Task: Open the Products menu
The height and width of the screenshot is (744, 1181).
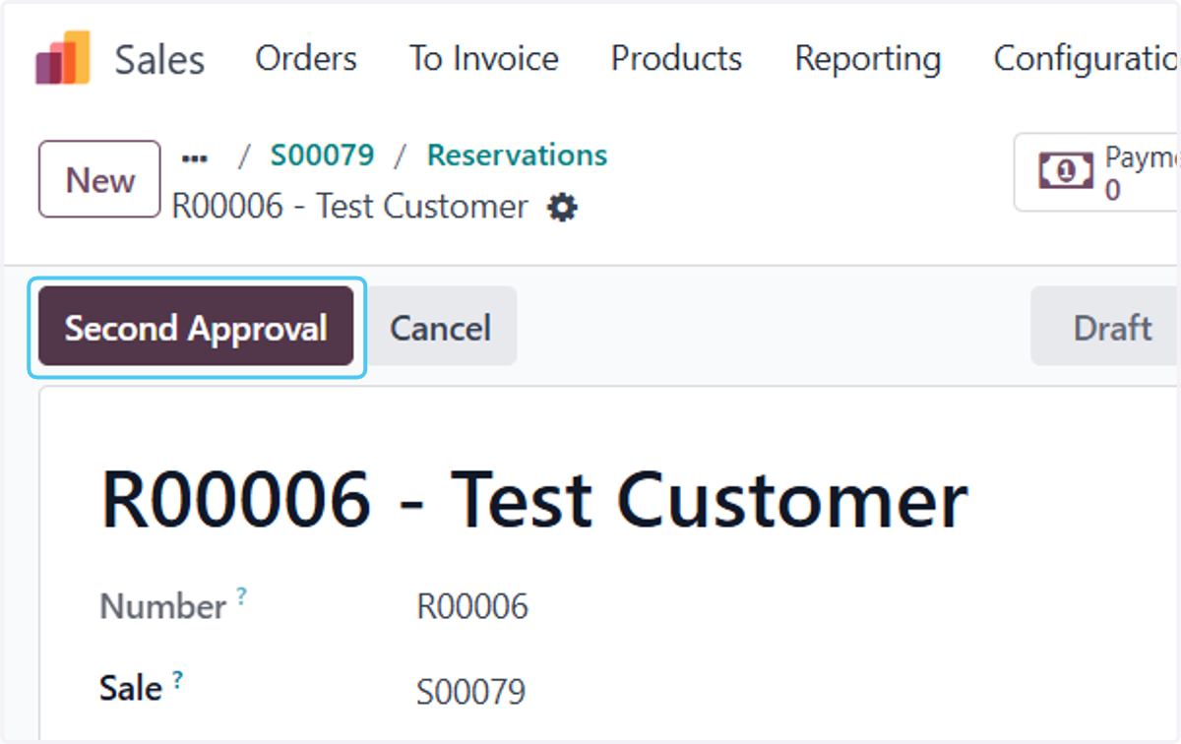Action: 677,59
